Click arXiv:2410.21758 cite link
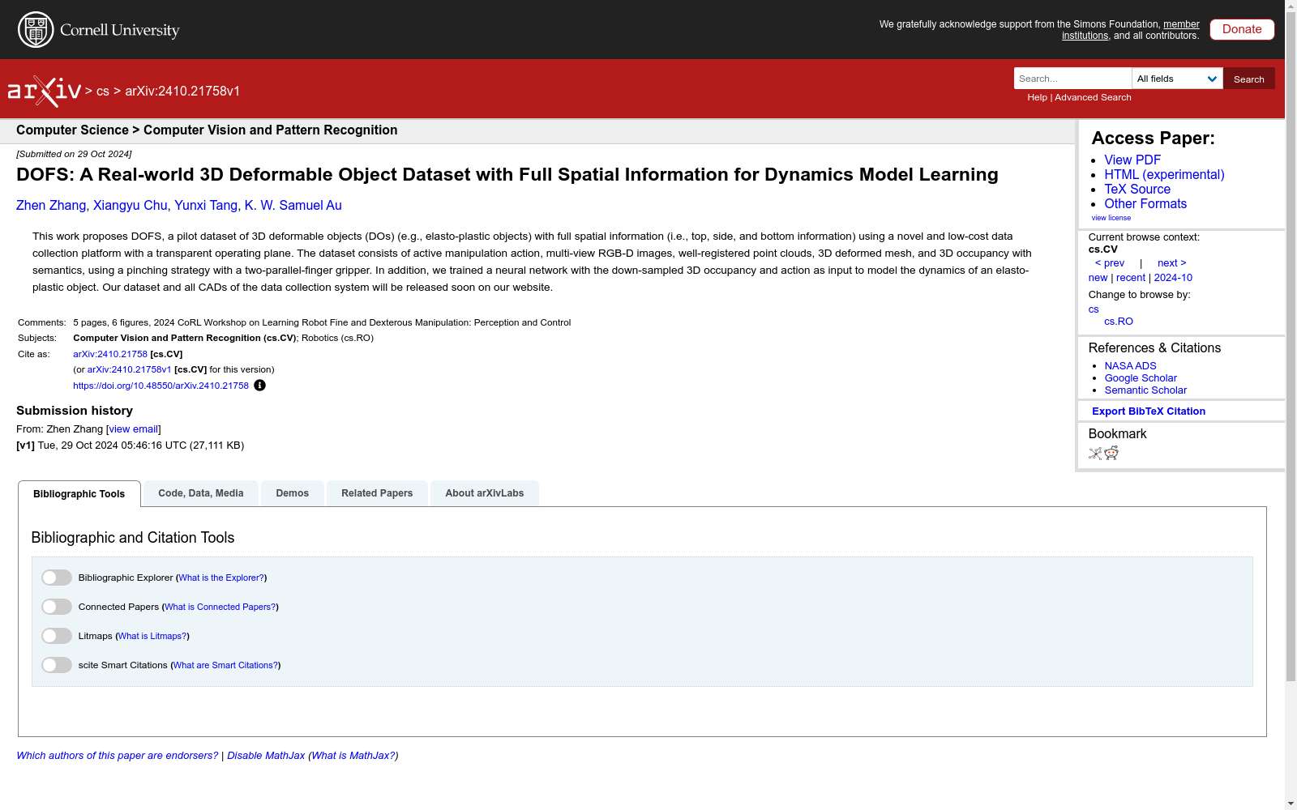The height and width of the screenshot is (810, 1297). click(110, 354)
